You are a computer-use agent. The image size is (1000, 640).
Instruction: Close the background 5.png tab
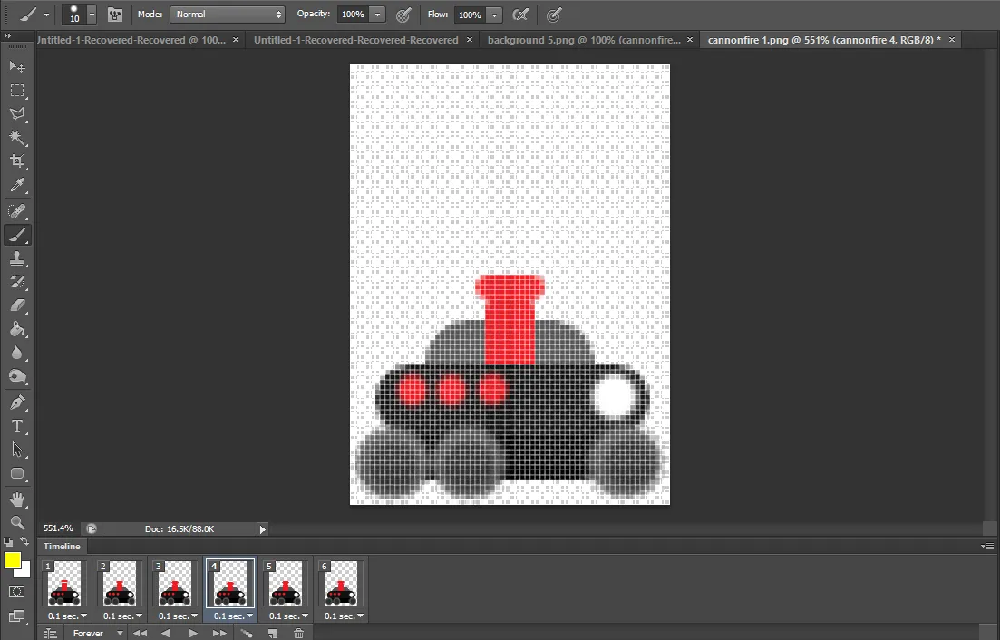point(689,40)
